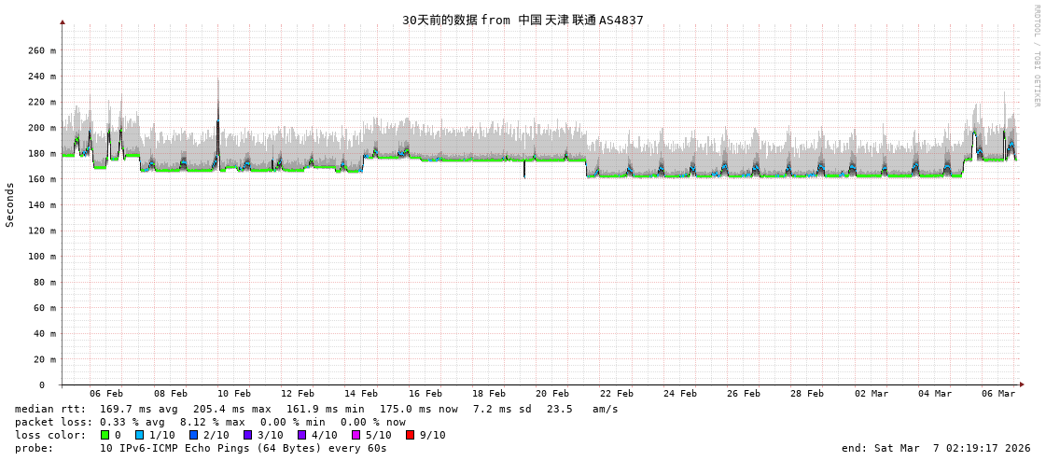This screenshot has height=461, width=1046.
Task: Click the magenta 5/10 loss swatch
Action: click(x=356, y=435)
